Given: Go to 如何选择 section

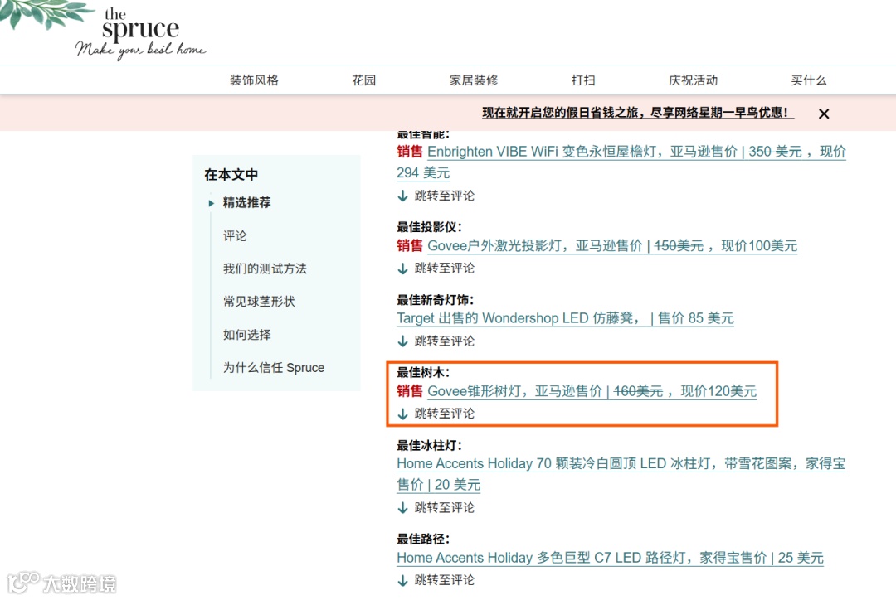Looking at the screenshot, I should (247, 335).
